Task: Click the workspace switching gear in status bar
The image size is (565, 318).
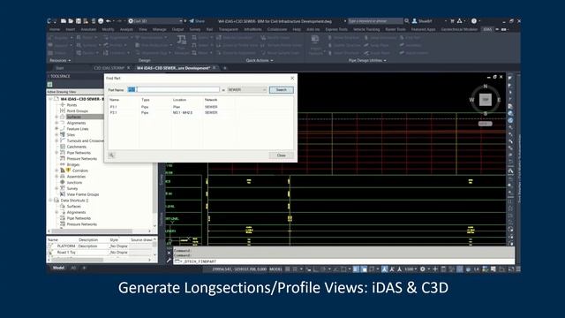Action: point(423,269)
